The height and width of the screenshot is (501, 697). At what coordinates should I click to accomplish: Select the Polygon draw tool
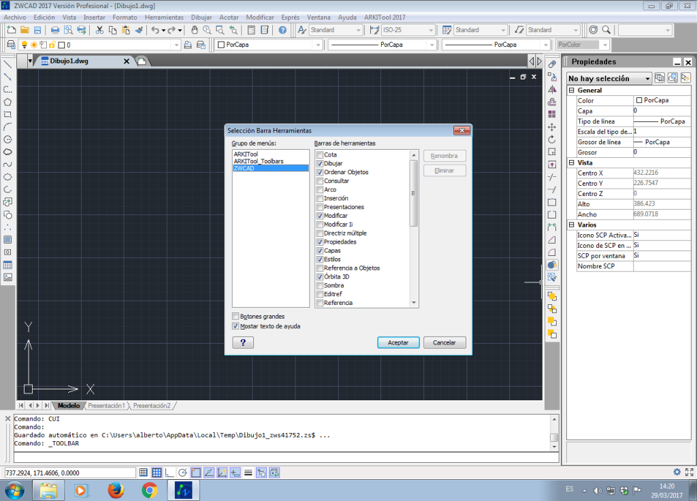pyautogui.click(x=7, y=101)
